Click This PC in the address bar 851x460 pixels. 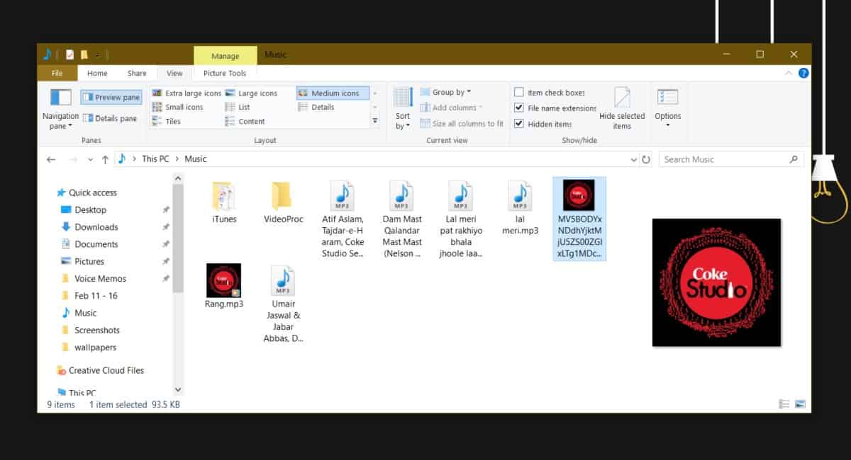(x=155, y=159)
